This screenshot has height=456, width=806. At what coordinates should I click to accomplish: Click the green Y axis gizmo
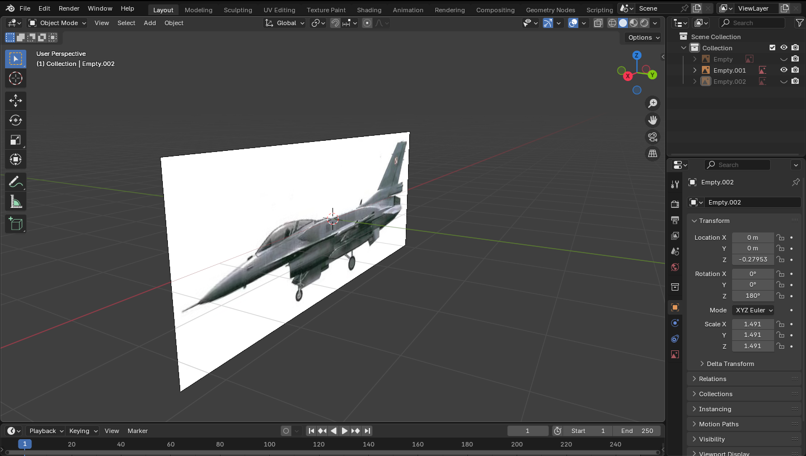(x=653, y=74)
